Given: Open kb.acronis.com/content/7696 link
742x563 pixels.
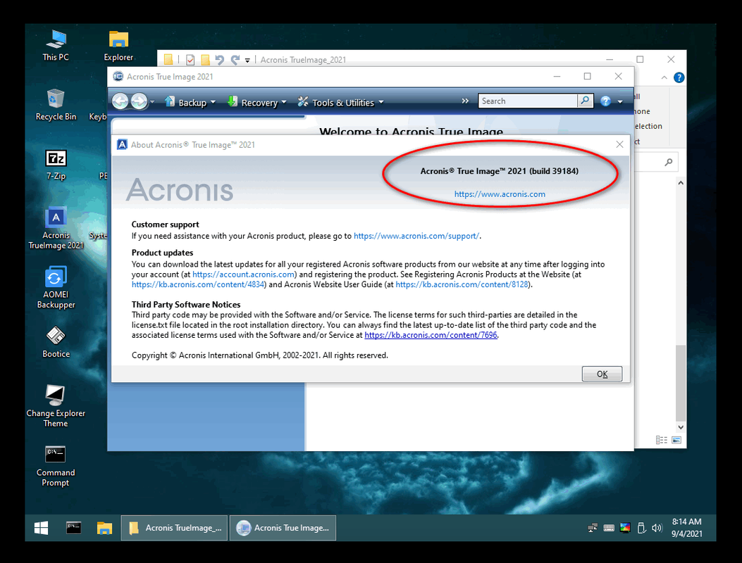Looking at the screenshot, I should 431,335.
